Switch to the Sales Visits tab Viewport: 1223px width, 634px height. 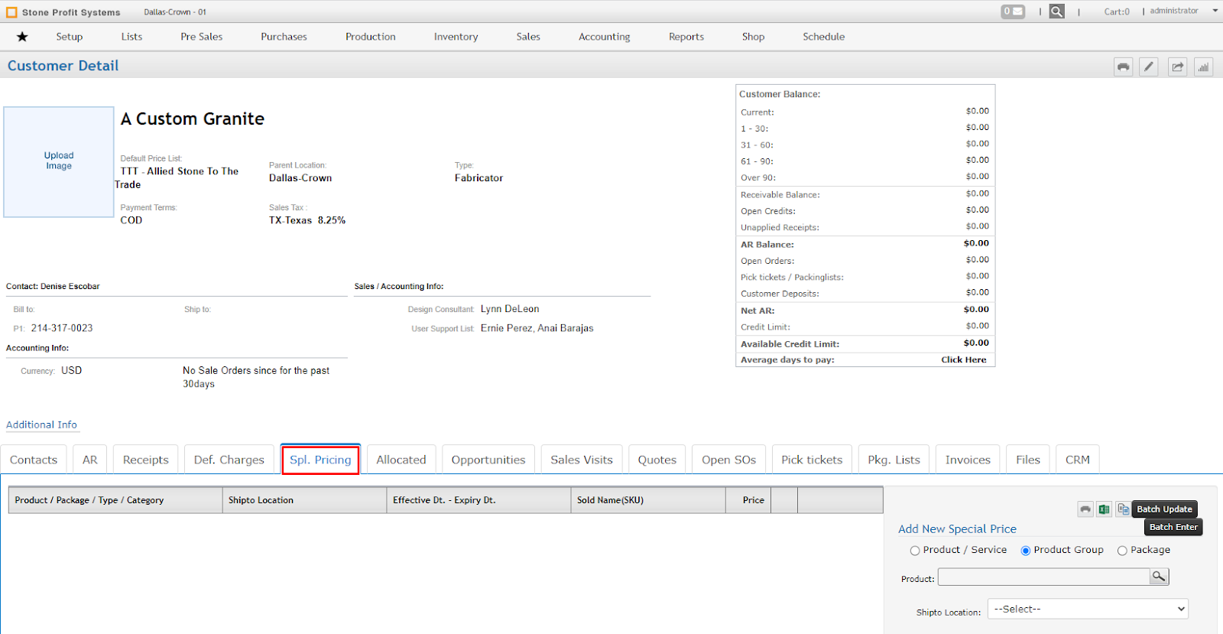click(x=582, y=460)
